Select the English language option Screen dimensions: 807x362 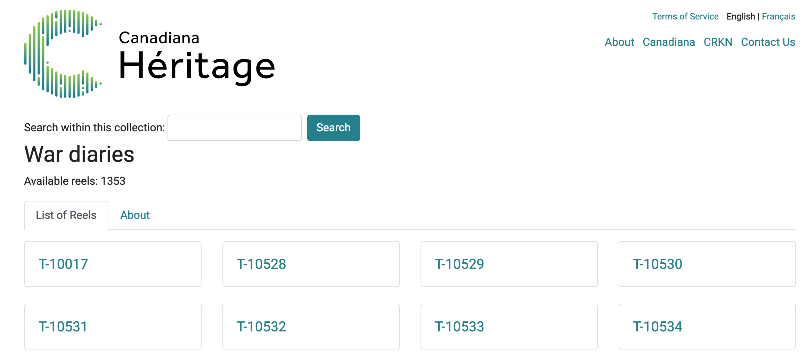pyautogui.click(x=741, y=16)
